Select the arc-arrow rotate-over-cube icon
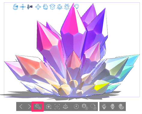 click(x=52, y=7)
